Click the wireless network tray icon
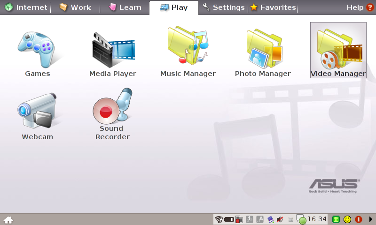Viewport: 376px width, 225px height. coord(219,219)
